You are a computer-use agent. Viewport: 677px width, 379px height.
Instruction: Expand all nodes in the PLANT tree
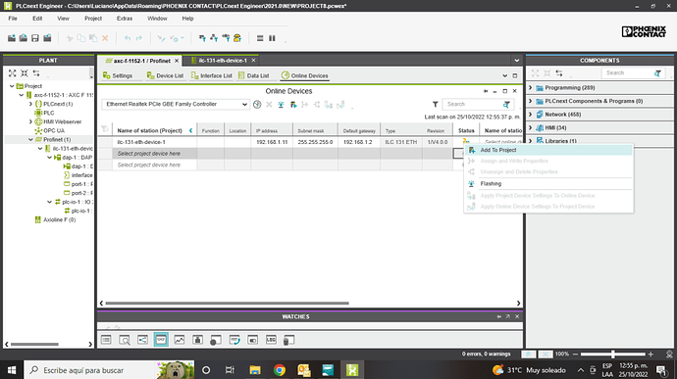coord(12,73)
